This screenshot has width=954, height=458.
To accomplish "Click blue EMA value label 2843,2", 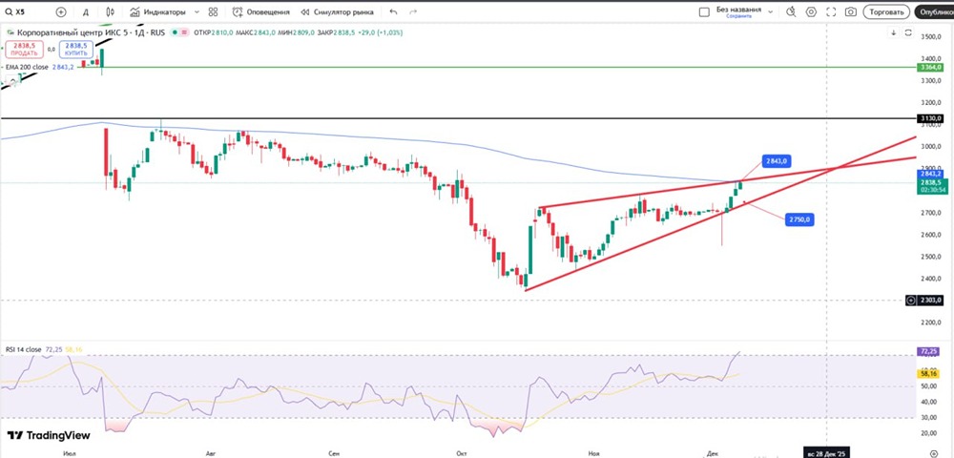I will tap(930, 174).
